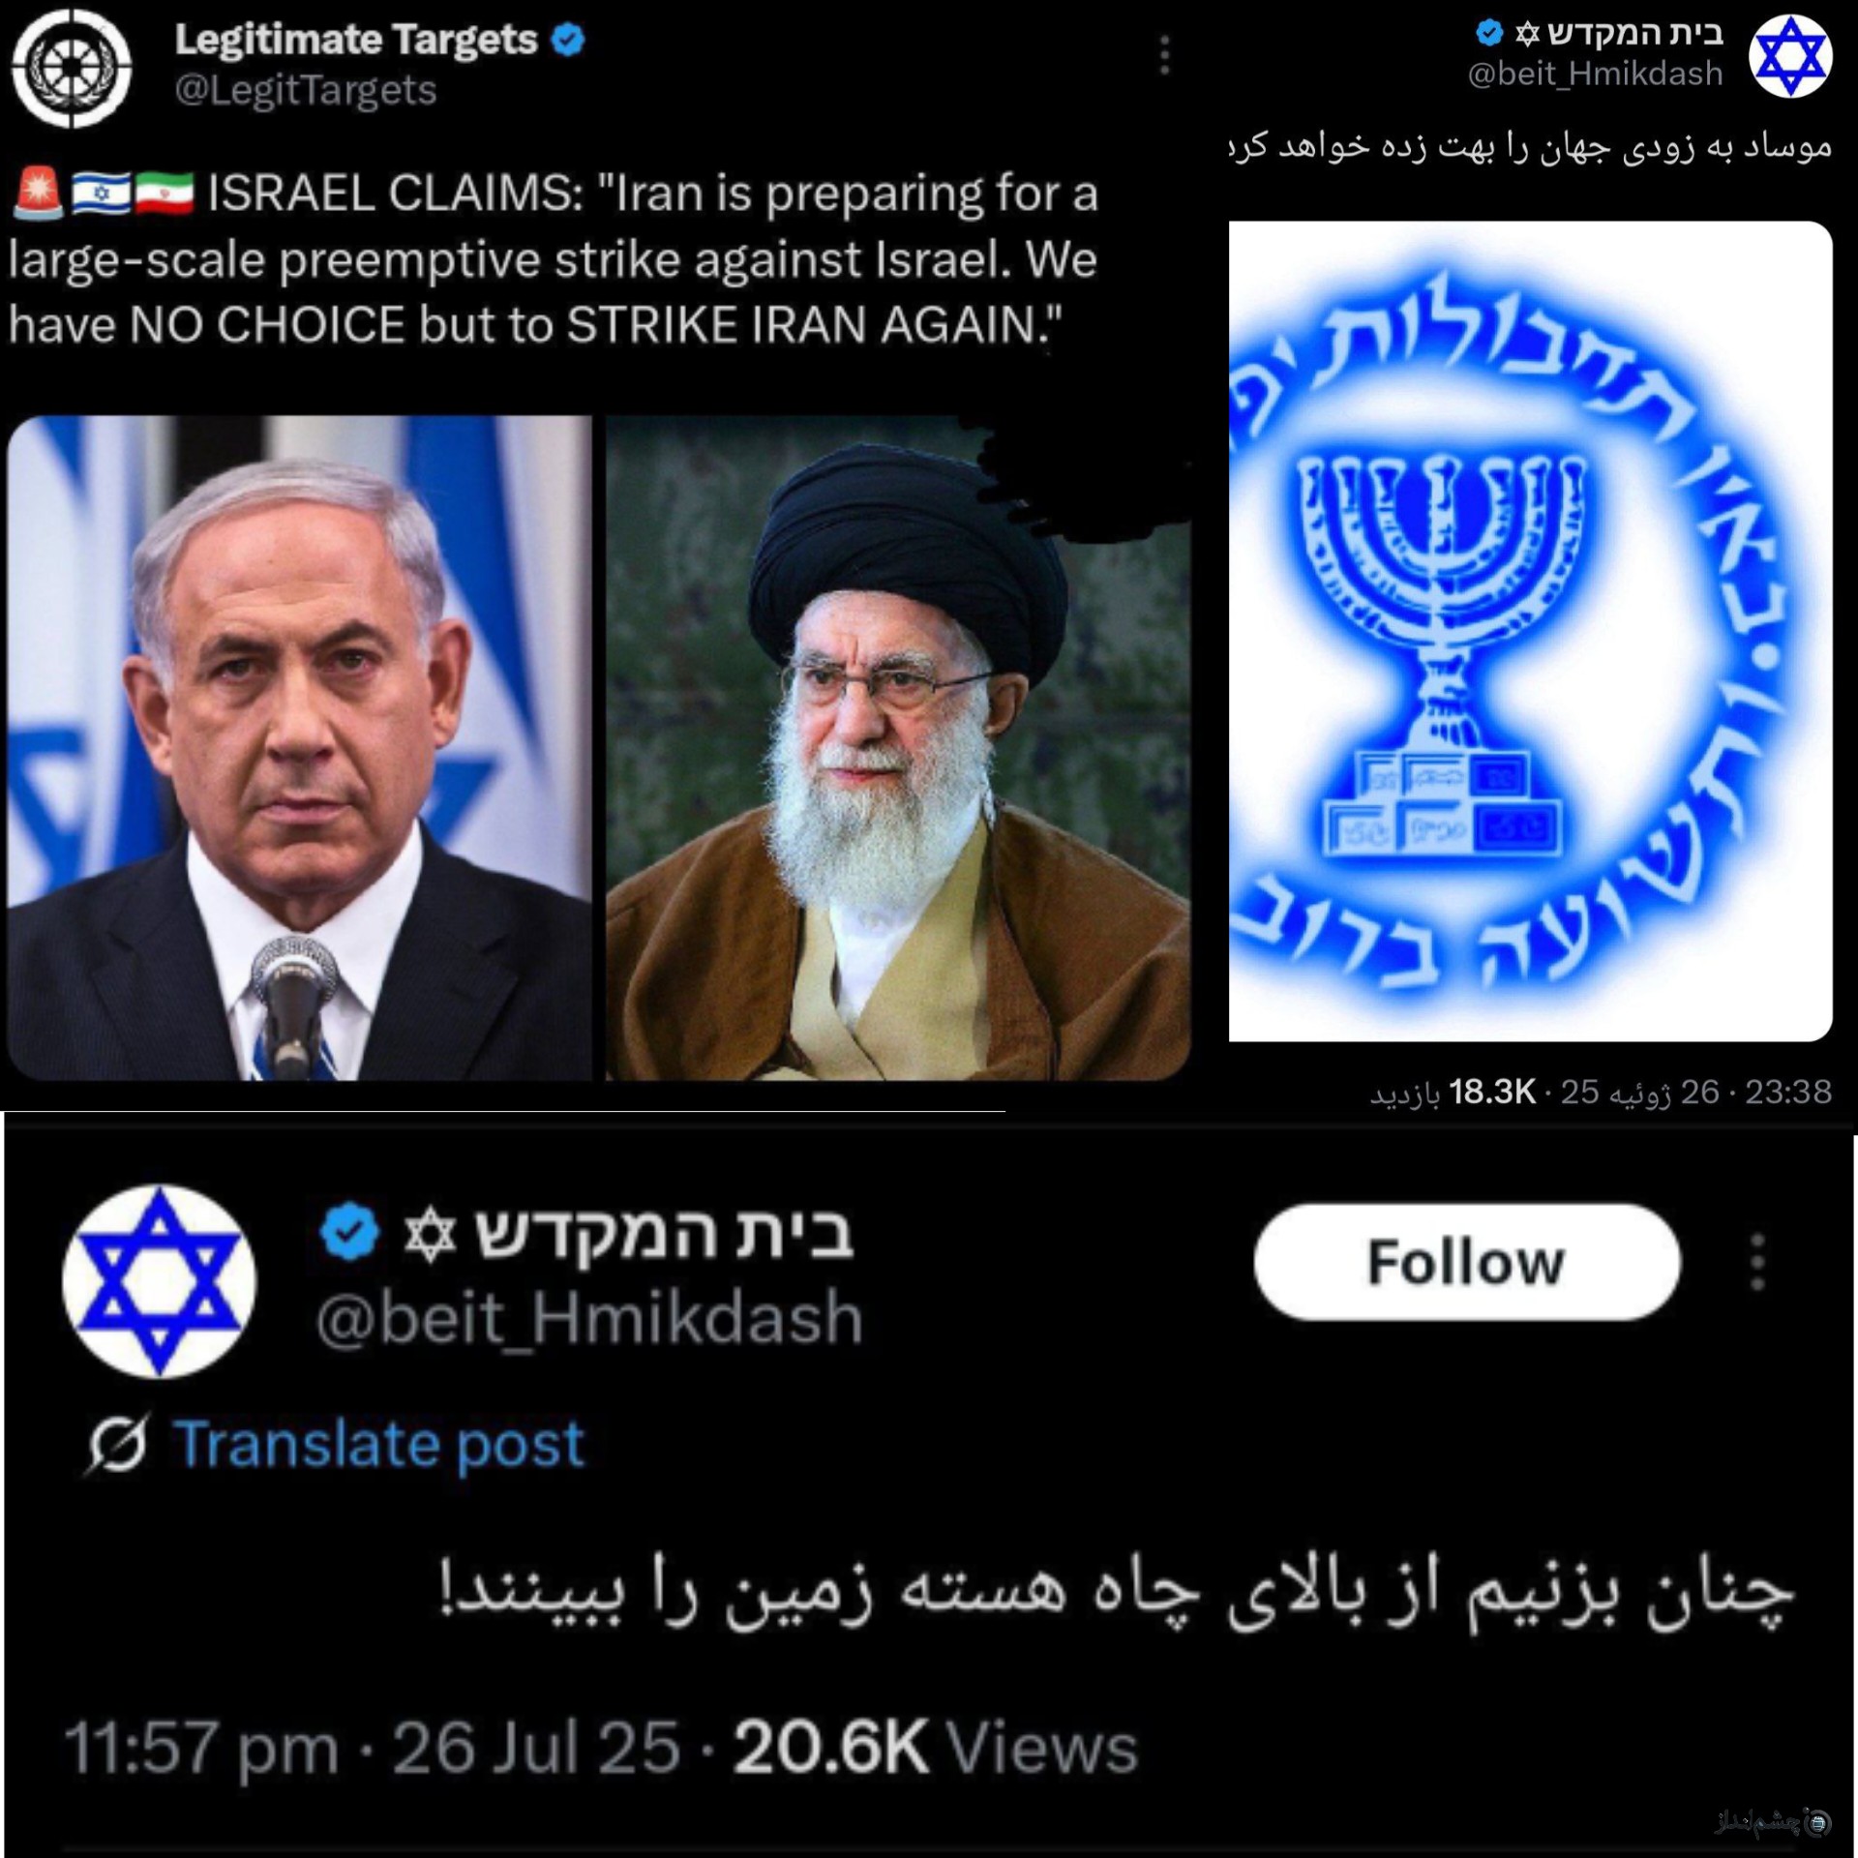Open the three-dot menu beside the Follow button

1758,1261
